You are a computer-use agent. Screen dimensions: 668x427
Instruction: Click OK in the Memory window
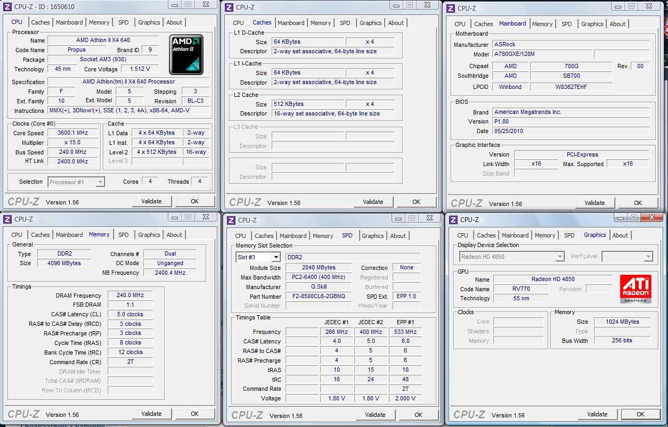click(x=194, y=414)
